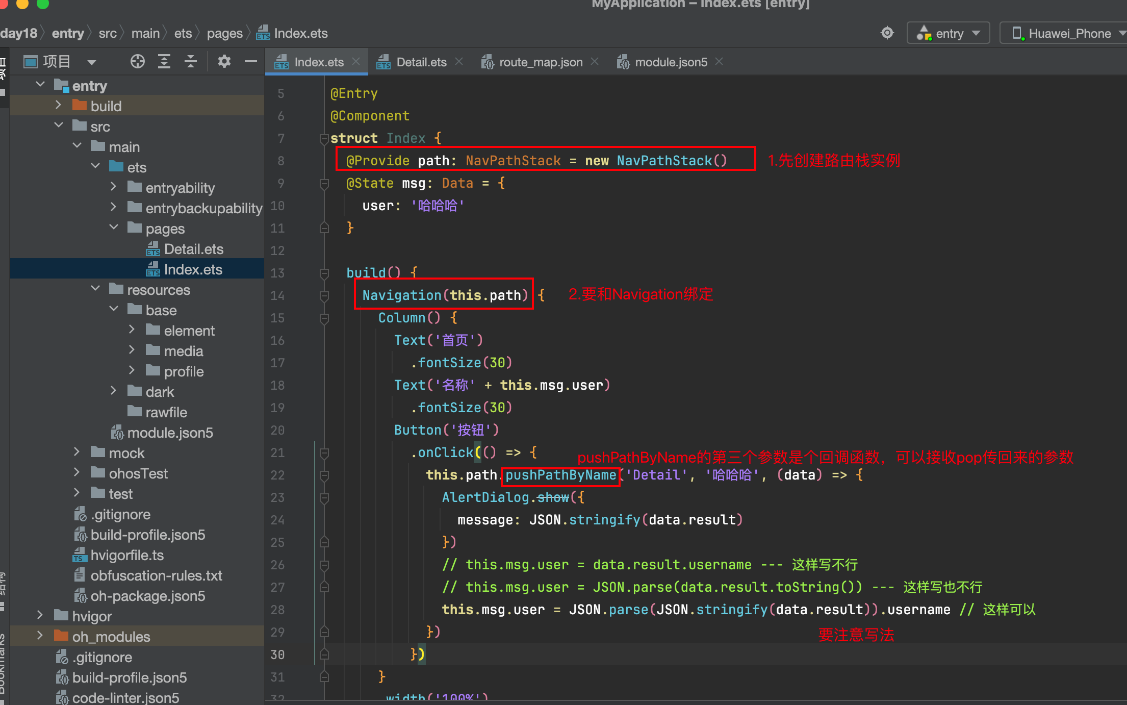This screenshot has width=1127, height=705.
Task: Select Detail.ets in the project tree
Action: coord(193,249)
